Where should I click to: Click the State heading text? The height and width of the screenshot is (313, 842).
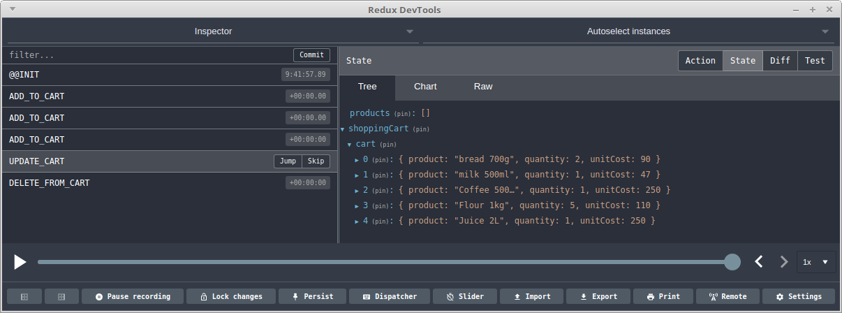(359, 61)
